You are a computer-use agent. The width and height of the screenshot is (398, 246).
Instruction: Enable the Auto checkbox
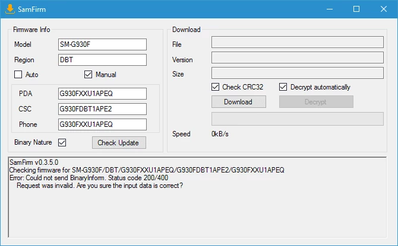tap(18, 75)
